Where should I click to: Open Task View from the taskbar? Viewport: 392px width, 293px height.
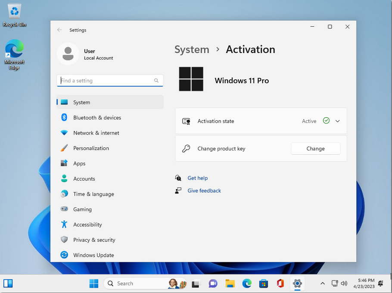click(196, 284)
